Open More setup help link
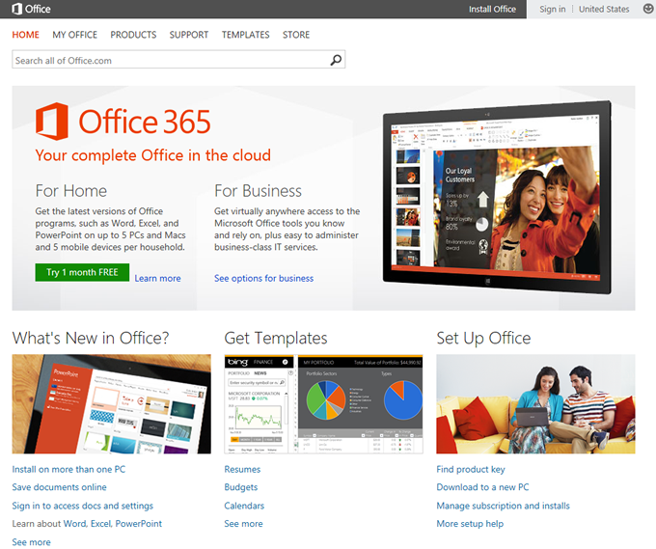Image resolution: width=656 pixels, height=549 pixels. 470,524
